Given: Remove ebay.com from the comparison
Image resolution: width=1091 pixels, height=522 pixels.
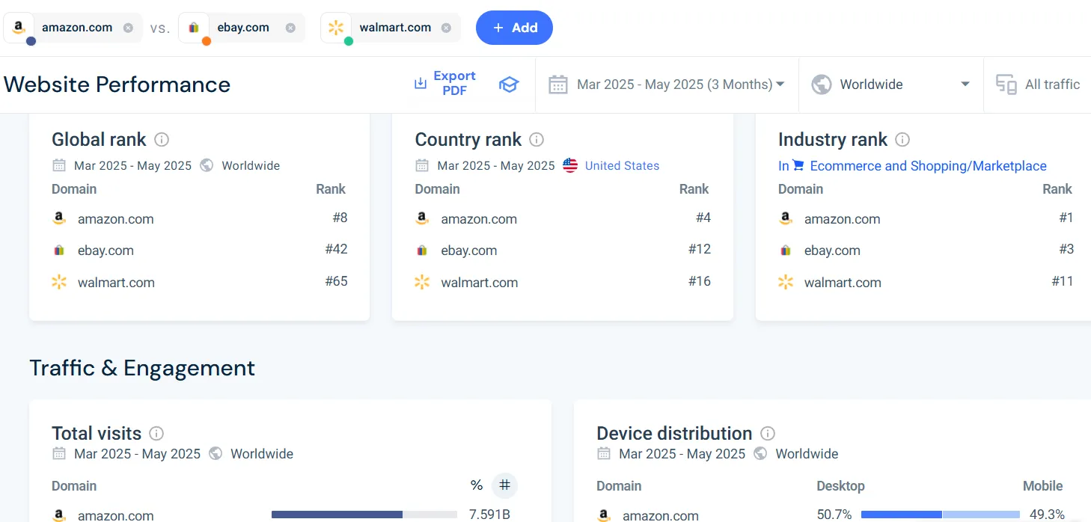Looking at the screenshot, I should 290,28.
